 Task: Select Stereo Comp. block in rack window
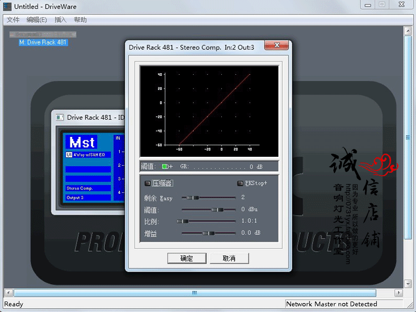(x=88, y=188)
